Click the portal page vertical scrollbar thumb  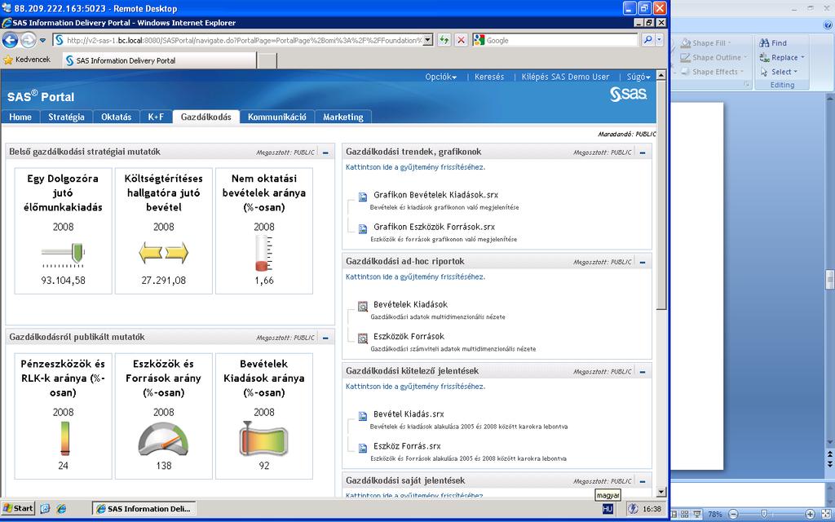(660, 195)
